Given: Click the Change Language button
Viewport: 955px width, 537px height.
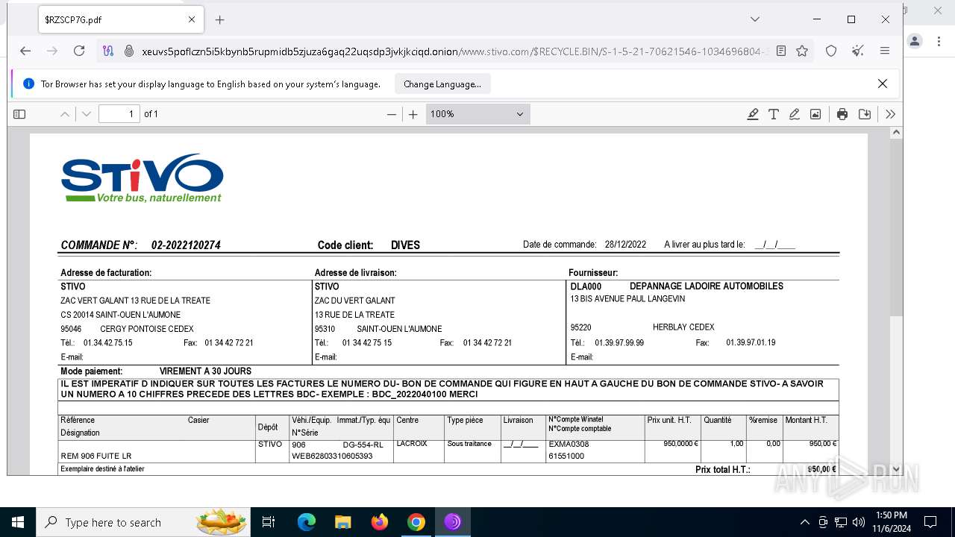Looking at the screenshot, I should (442, 84).
